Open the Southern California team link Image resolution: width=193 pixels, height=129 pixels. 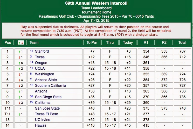coord(51,85)
